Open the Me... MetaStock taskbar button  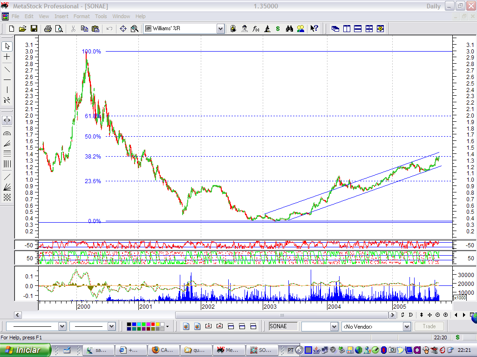pos(229,350)
